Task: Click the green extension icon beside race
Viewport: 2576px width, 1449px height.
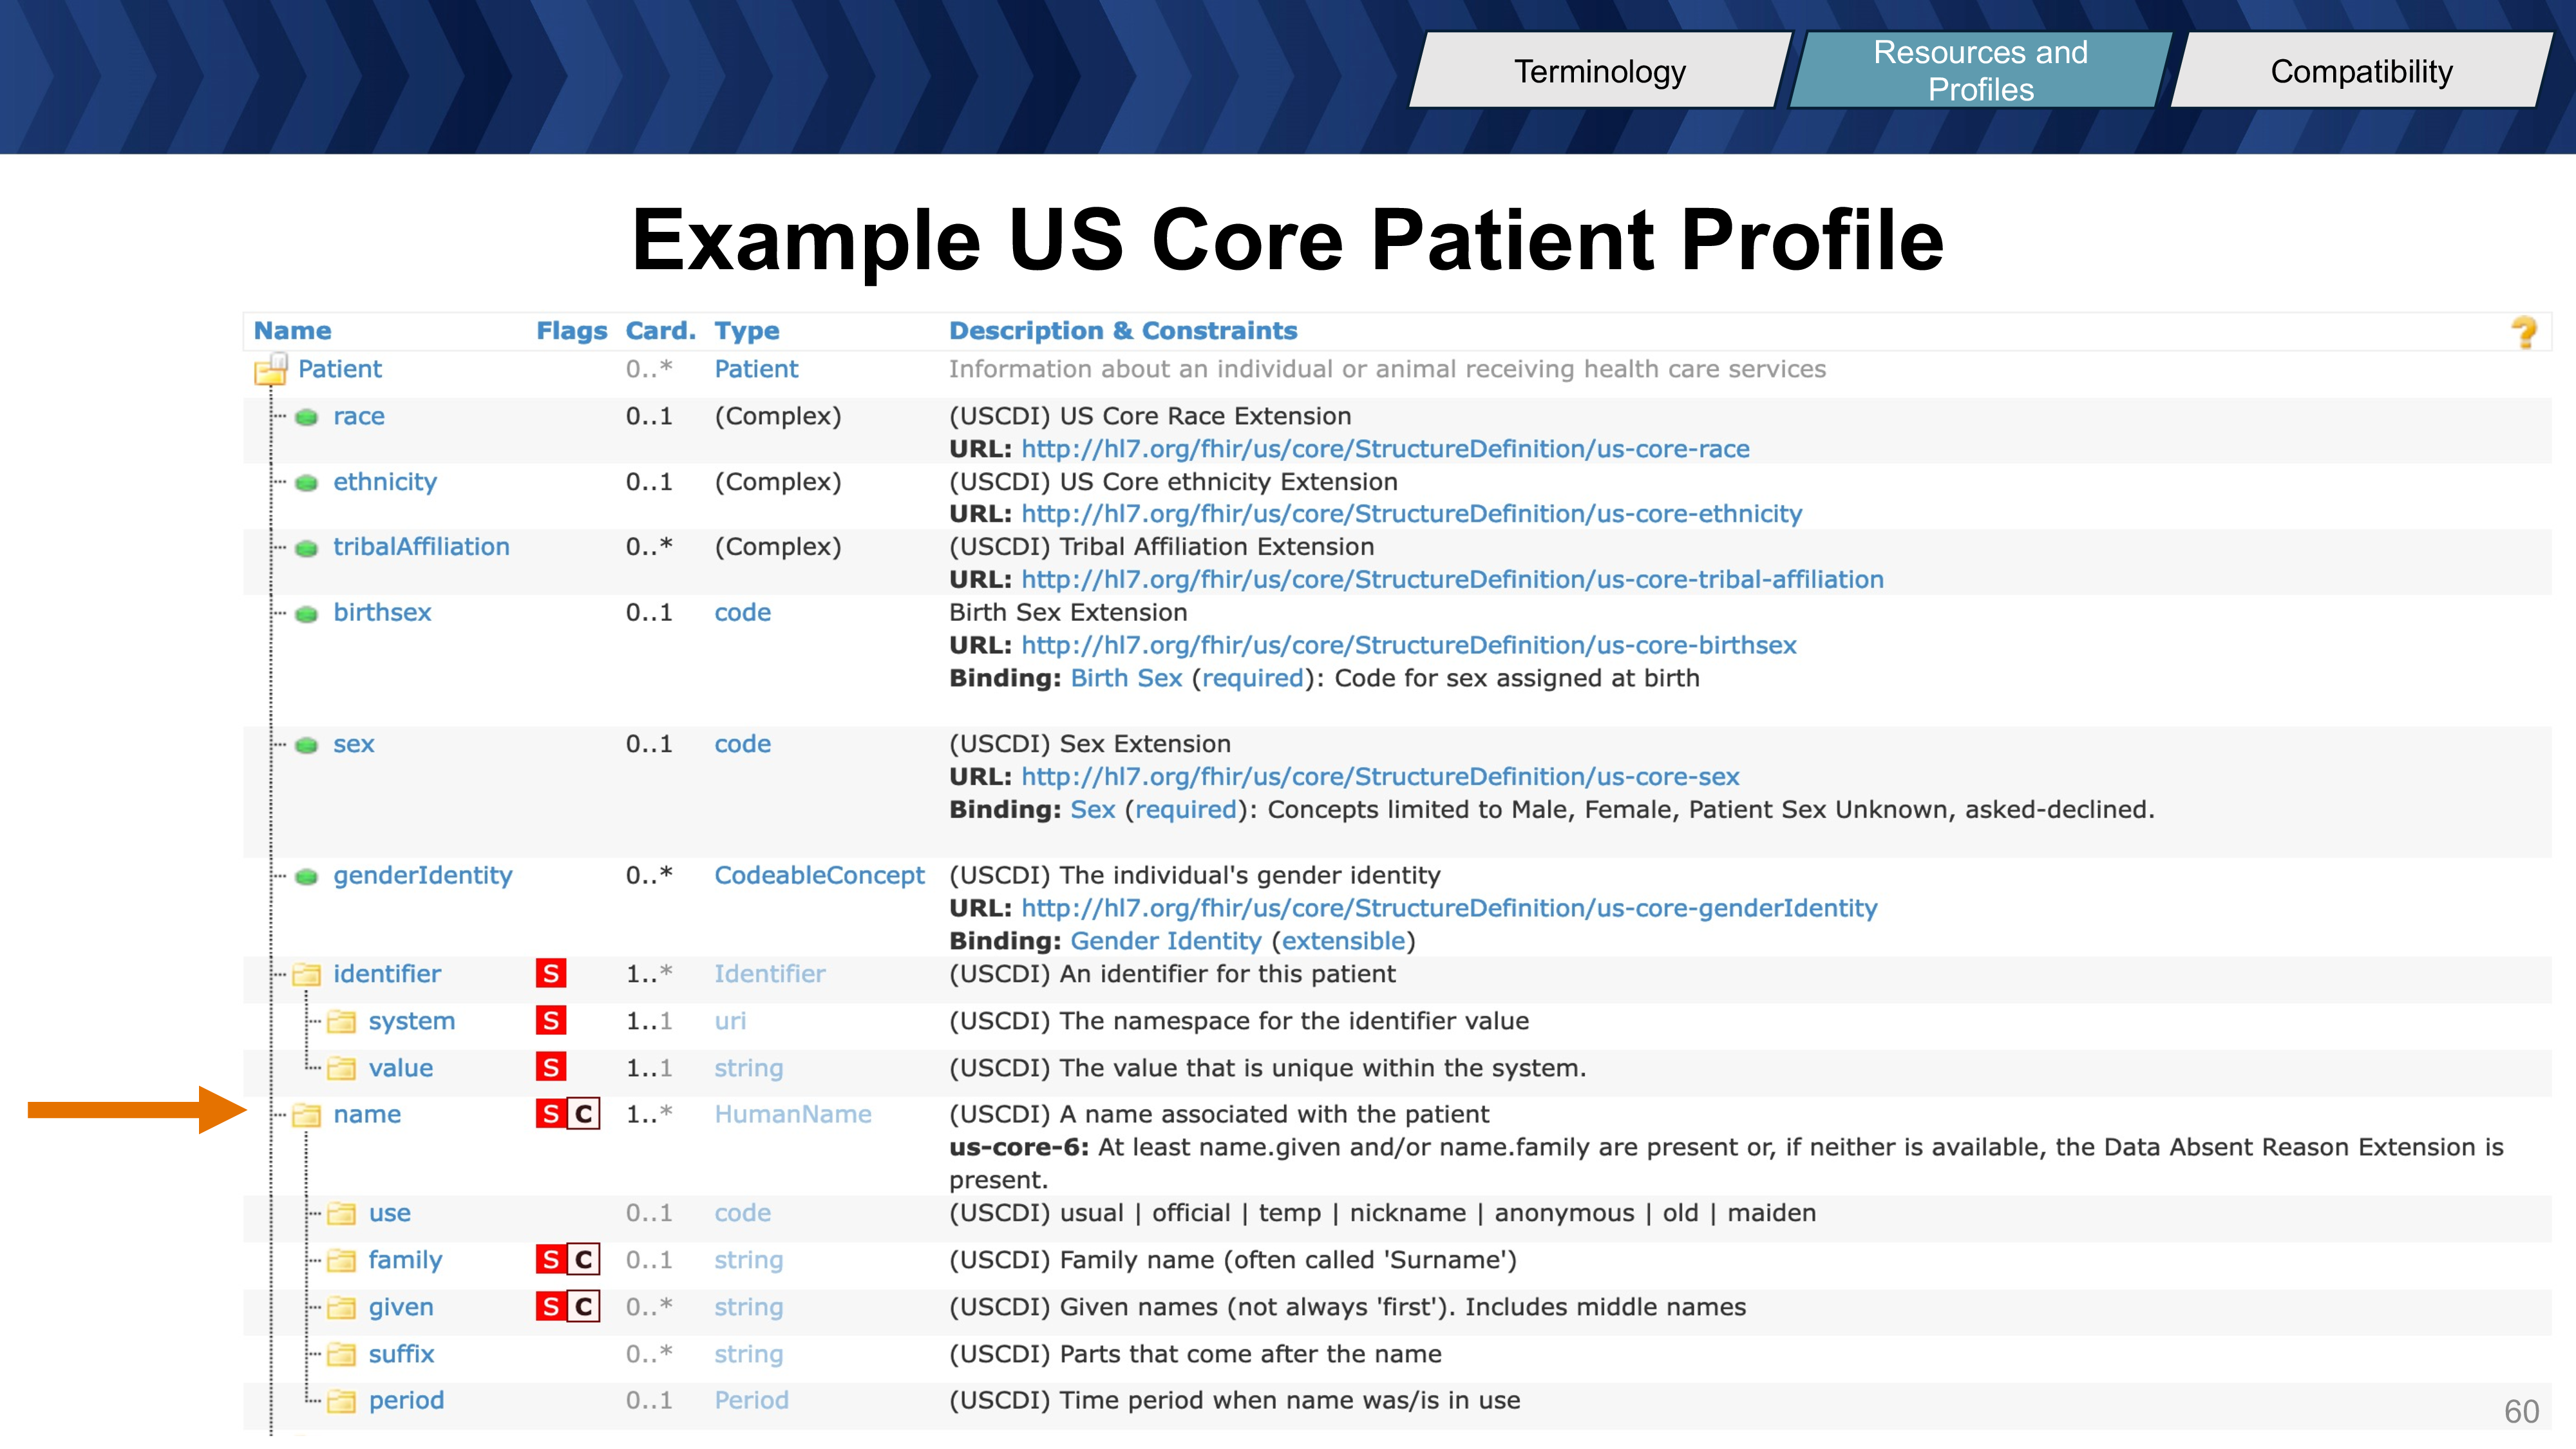Action: (x=307, y=417)
